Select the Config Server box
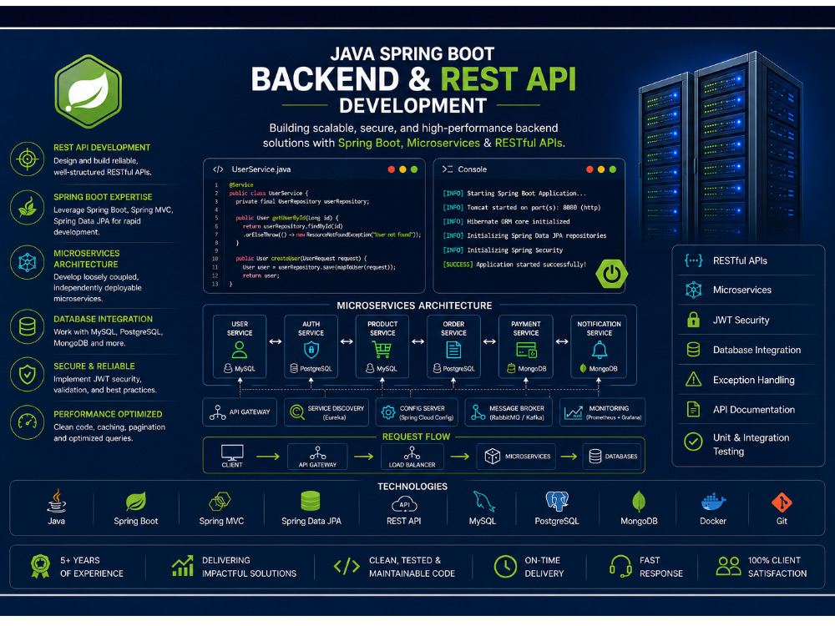The image size is (835, 626). 417,412
